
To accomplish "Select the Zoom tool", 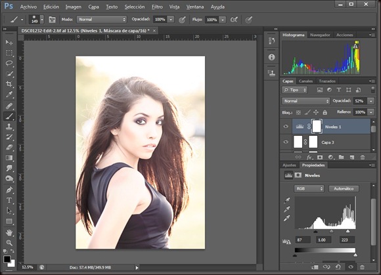I will tap(9, 243).
